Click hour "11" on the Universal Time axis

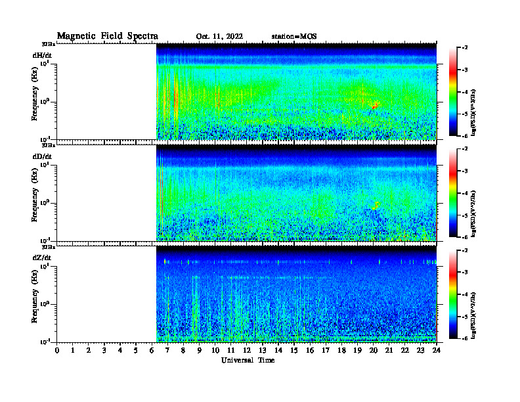click(231, 351)
